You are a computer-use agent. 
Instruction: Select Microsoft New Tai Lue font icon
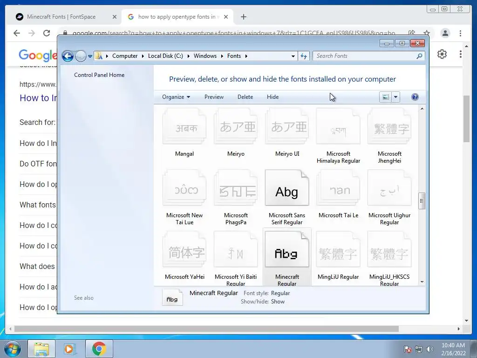click(184, 188)
